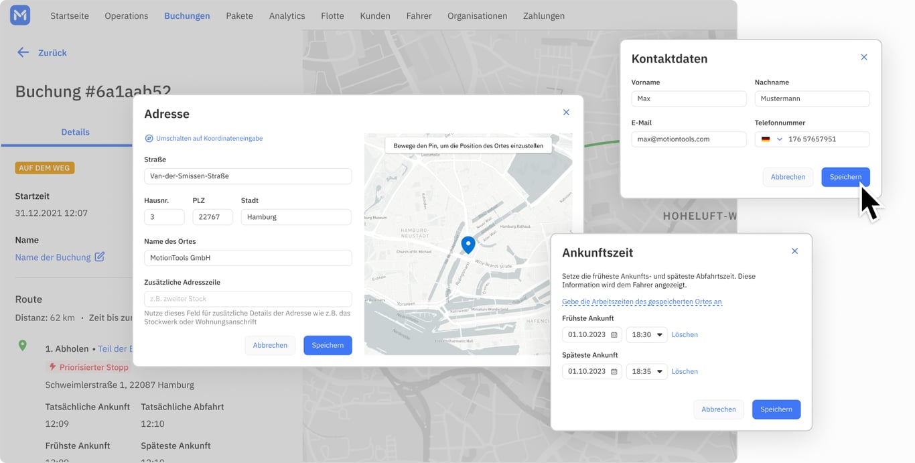Click the back arrow next to Zurück
915x463 pixels.
click(x=23, y=52)
